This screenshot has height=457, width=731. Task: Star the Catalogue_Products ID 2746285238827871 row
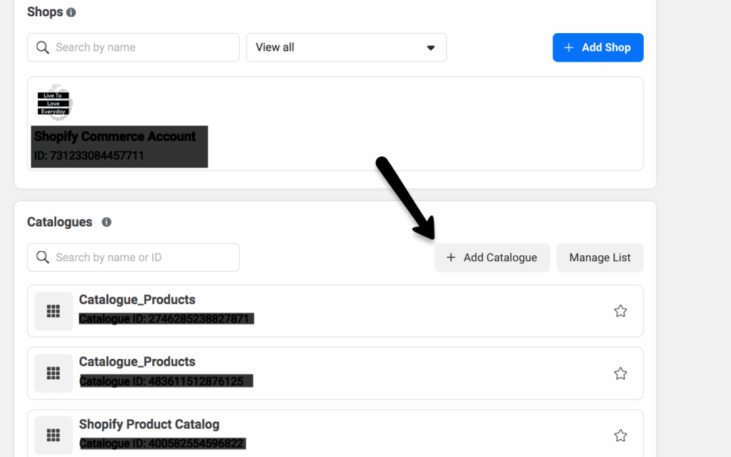(620, 311)
